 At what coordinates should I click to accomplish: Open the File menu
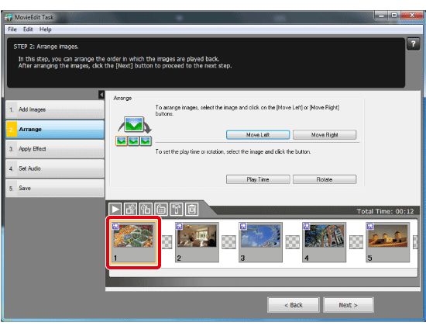12,29
